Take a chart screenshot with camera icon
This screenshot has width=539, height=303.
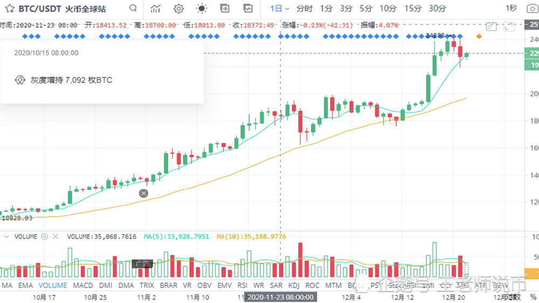pyautogui.click(x=533, y=9)
